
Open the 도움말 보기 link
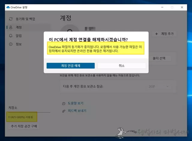point(76,103)
